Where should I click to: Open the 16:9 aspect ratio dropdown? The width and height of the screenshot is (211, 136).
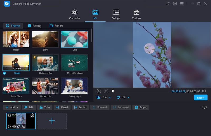[x=110, y=97]
